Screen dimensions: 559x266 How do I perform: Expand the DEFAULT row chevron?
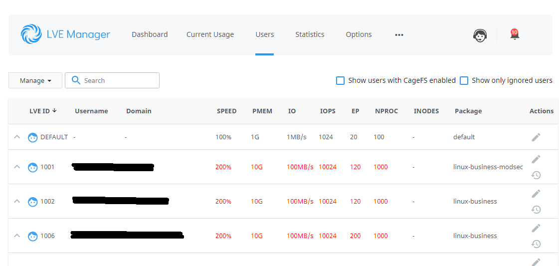(x=17, y=137)
